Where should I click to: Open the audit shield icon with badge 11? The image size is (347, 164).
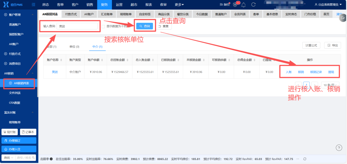pos(236,4)
